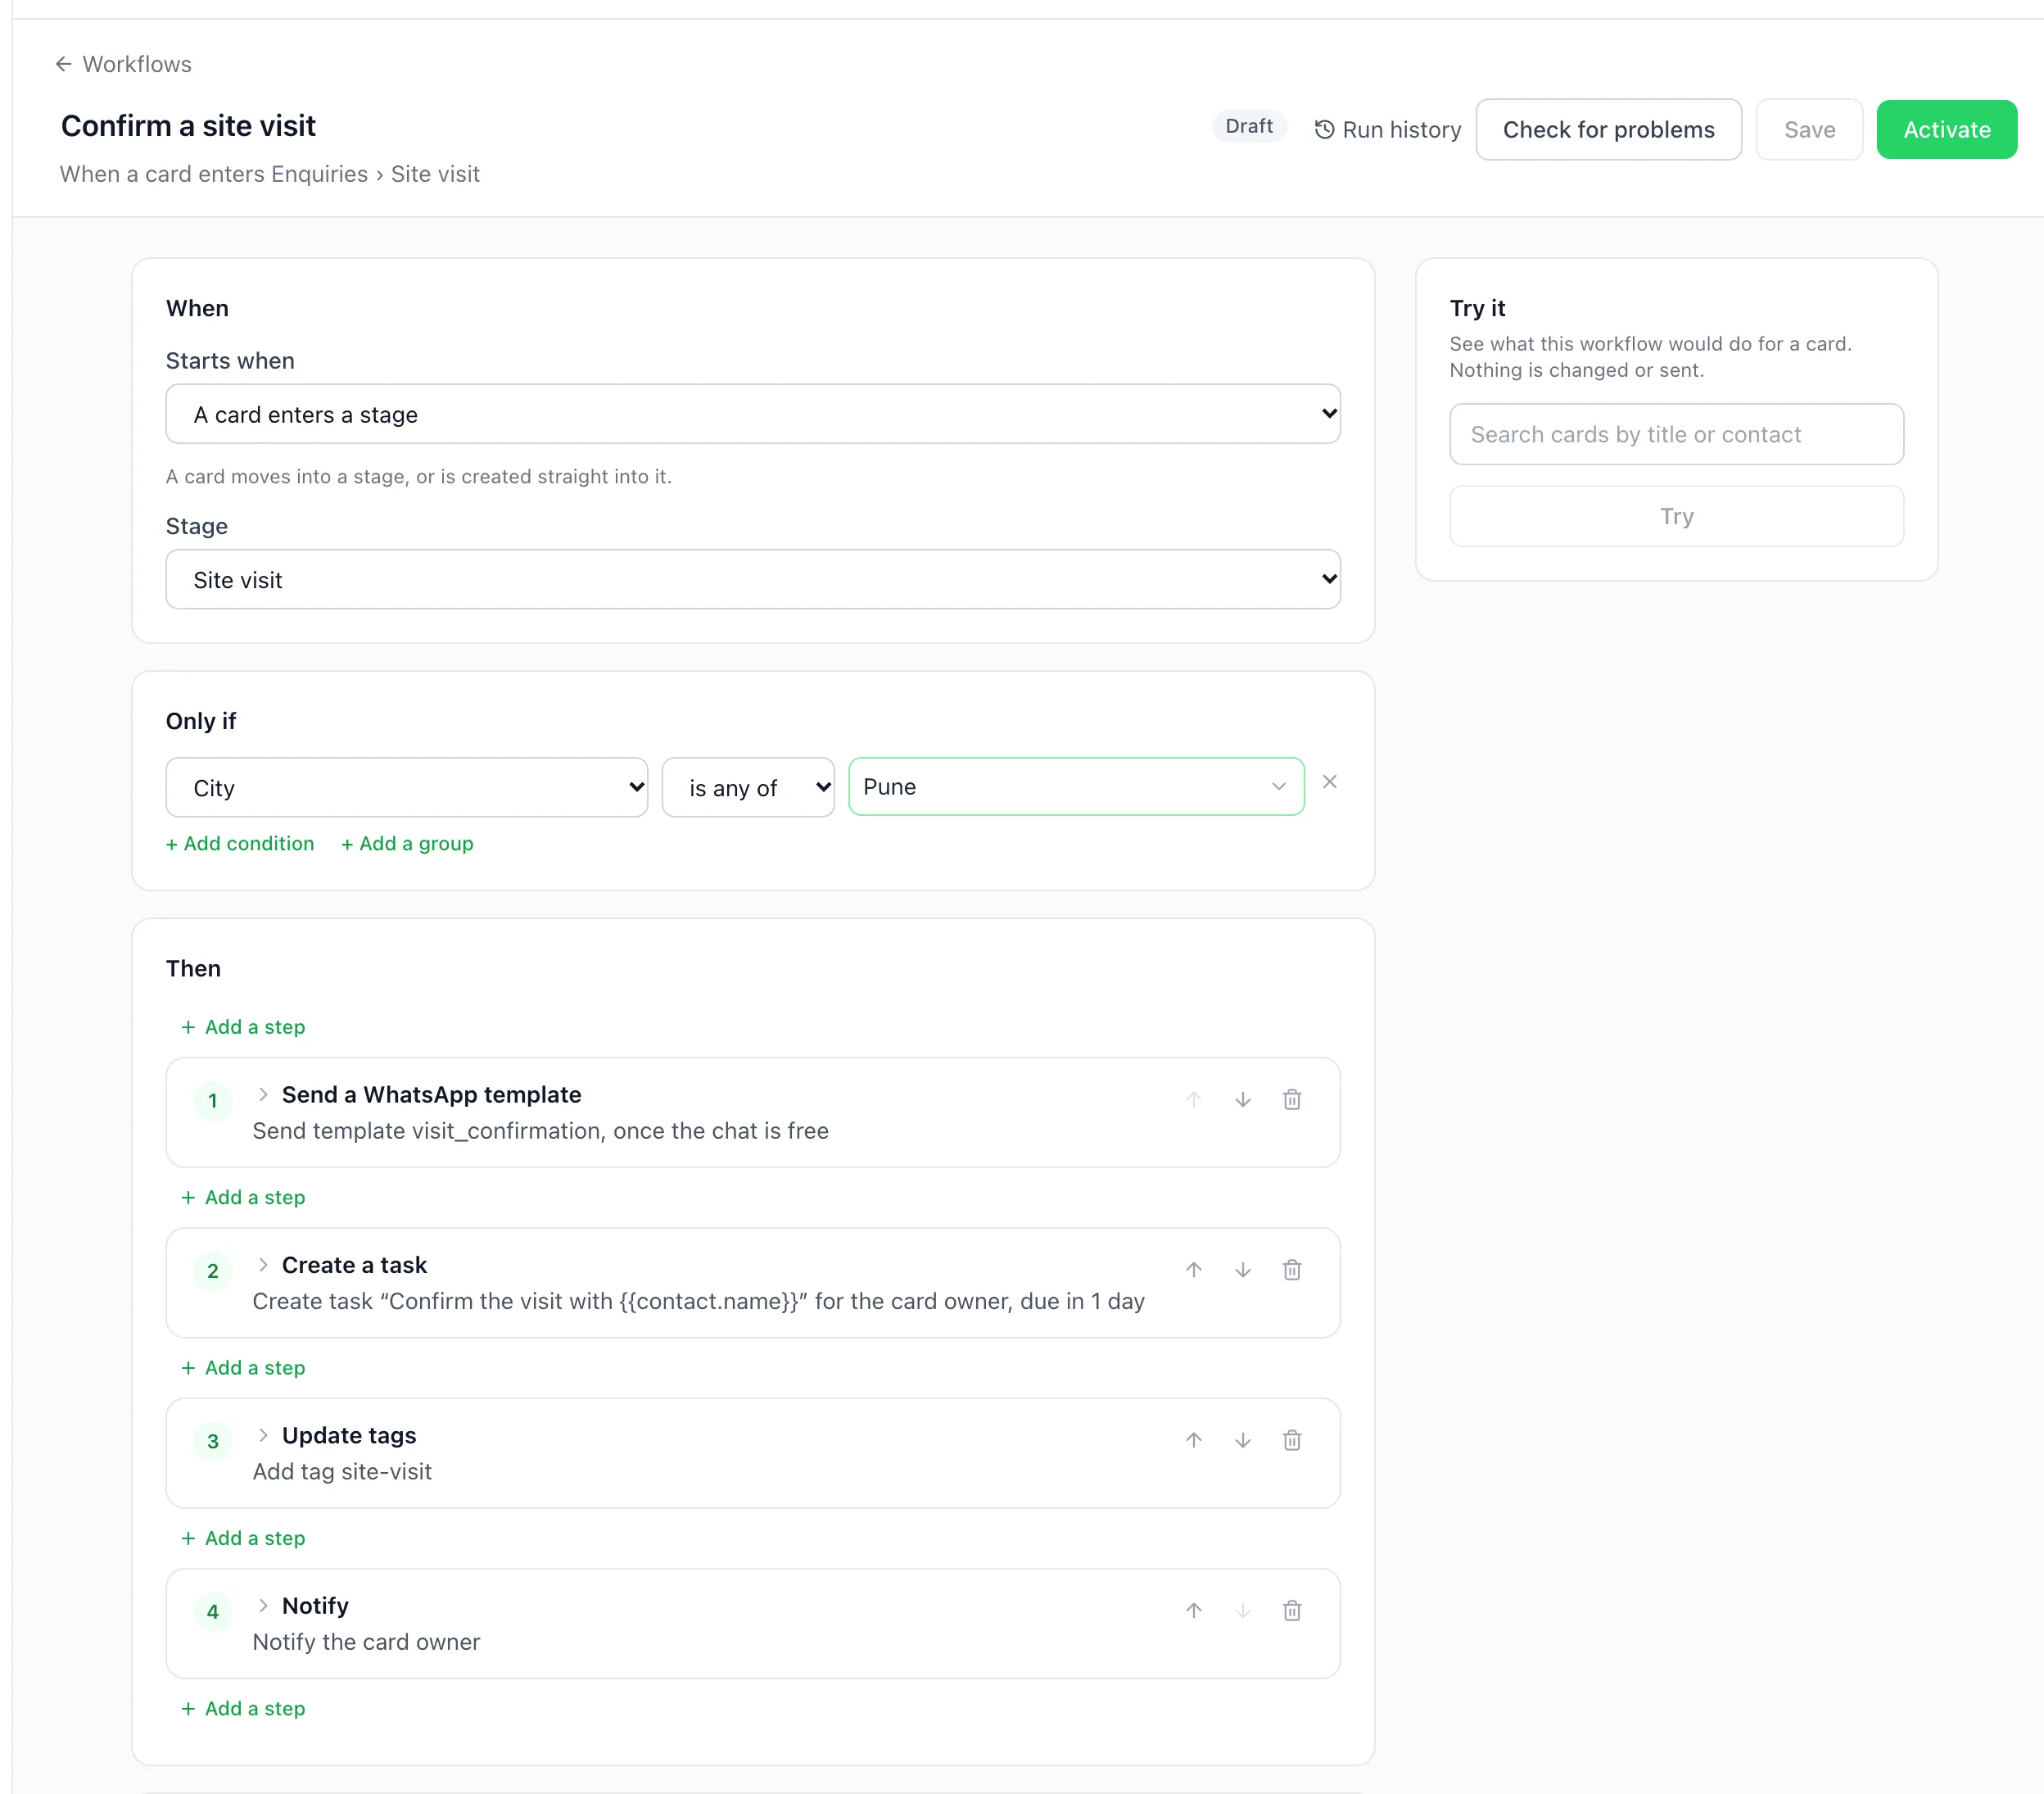Open the Starts when dropdown
This screenshot has width=2044, height=1794.
coord(753,415)
